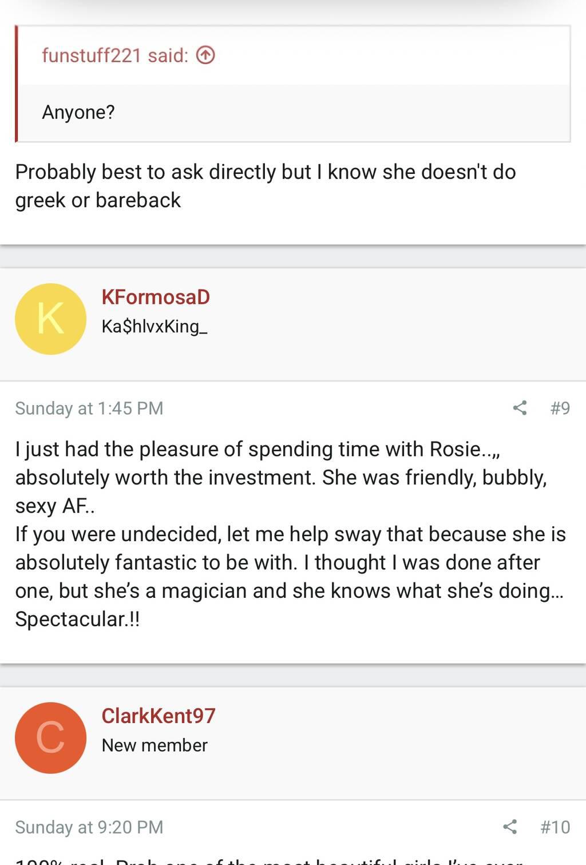Visit the ClarkKent97 username profile link
Image resolution: width=586 pixels, height=865 pixels.
click(159, 716)
